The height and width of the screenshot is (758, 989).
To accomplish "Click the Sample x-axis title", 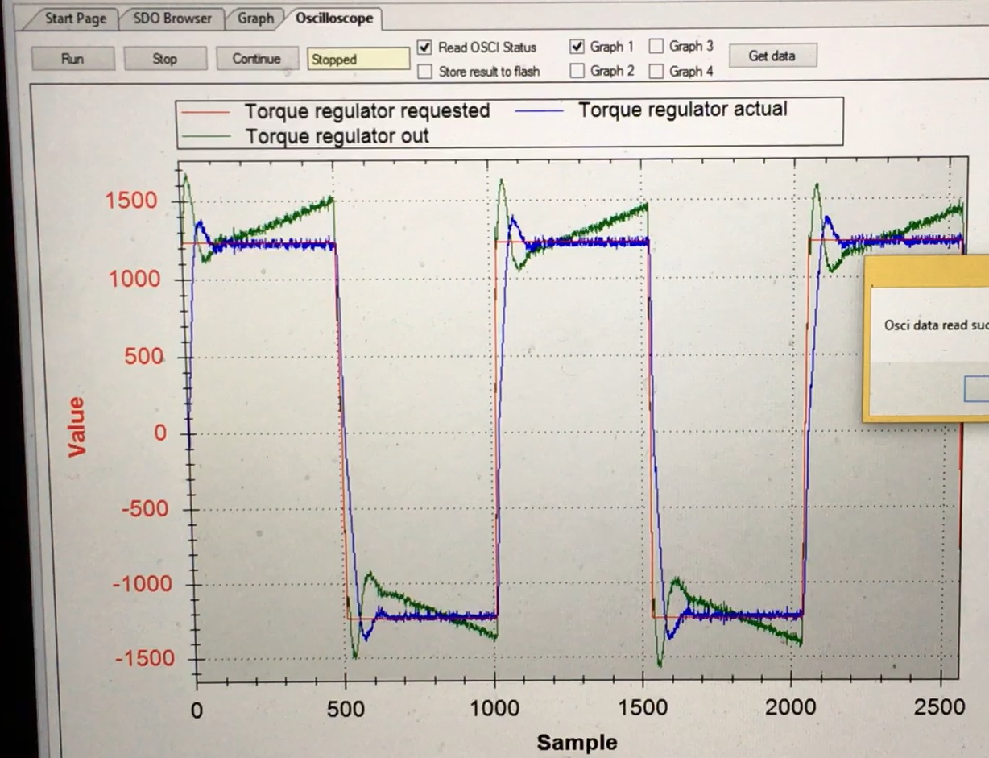I will [577, 742].
